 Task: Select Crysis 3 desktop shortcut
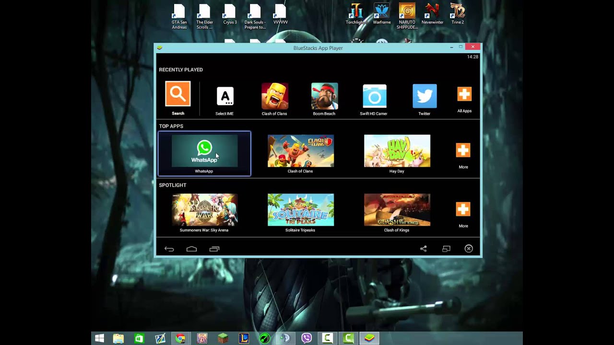coord(230,15)
